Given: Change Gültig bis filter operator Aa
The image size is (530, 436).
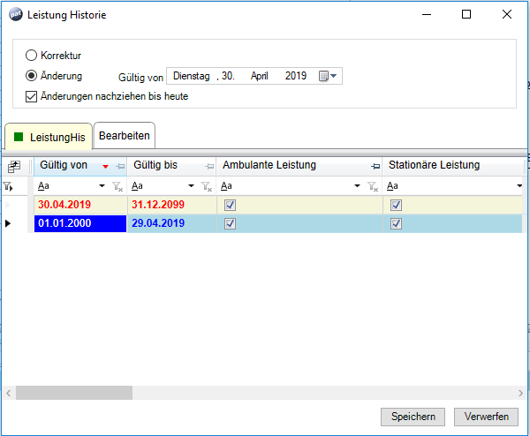Looking at the screenshot, I should coord(137,186).
